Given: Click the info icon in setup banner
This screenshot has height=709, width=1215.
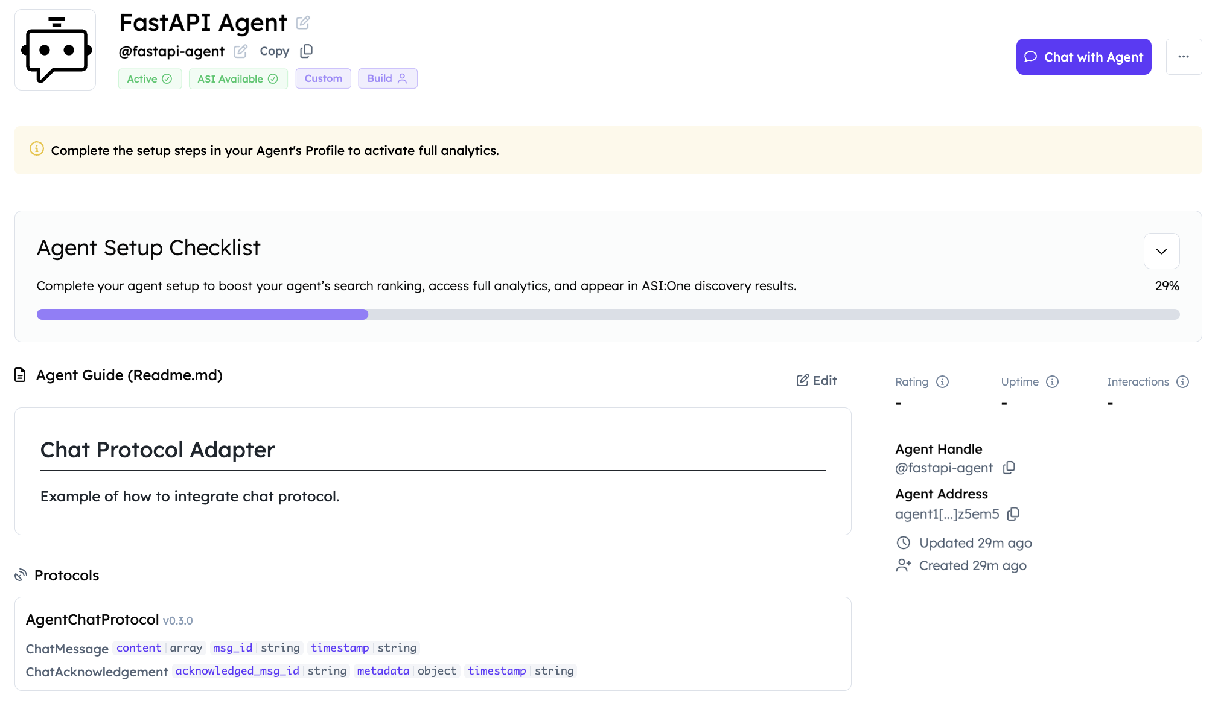Looking at the screenshot, I should click(x=37, y=149).
